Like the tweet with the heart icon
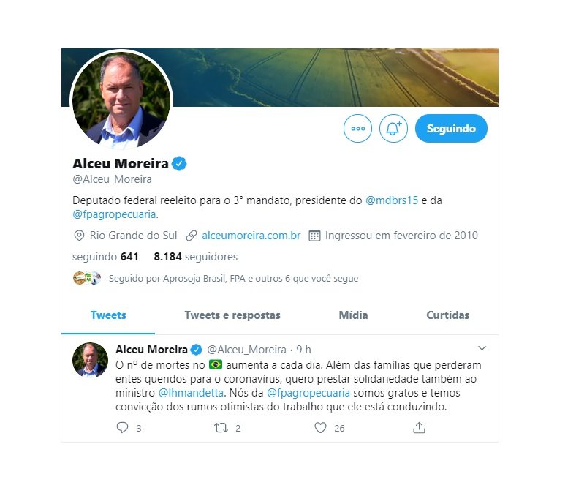The height and width of the screenshot is (496, 576). [x=320, y=428]
